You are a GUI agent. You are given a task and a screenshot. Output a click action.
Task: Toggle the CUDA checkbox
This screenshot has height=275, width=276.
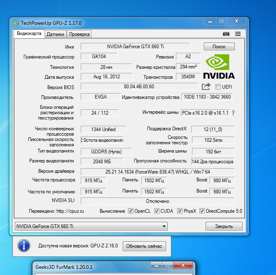click(x=157, y=211)
